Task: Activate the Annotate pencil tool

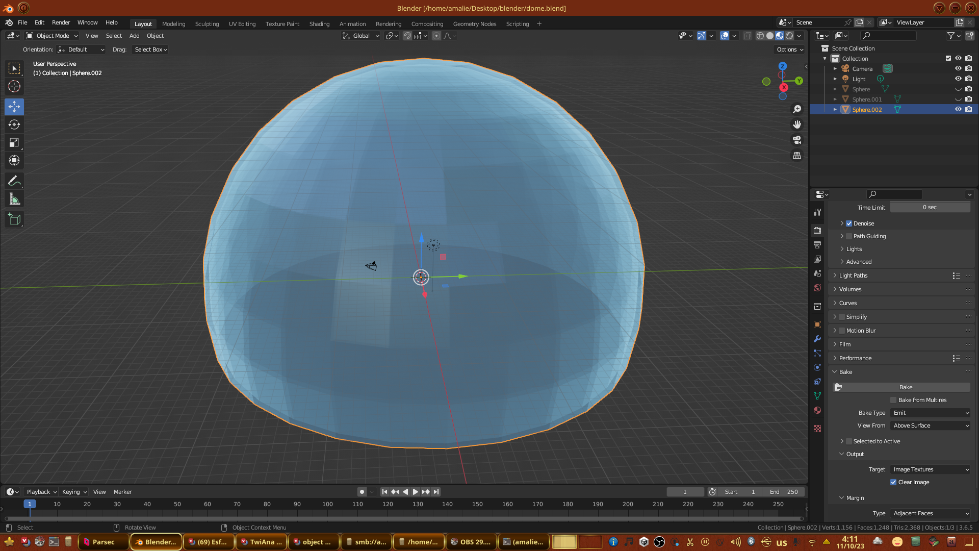Action: pyautogui.click(x=14, y=181)
